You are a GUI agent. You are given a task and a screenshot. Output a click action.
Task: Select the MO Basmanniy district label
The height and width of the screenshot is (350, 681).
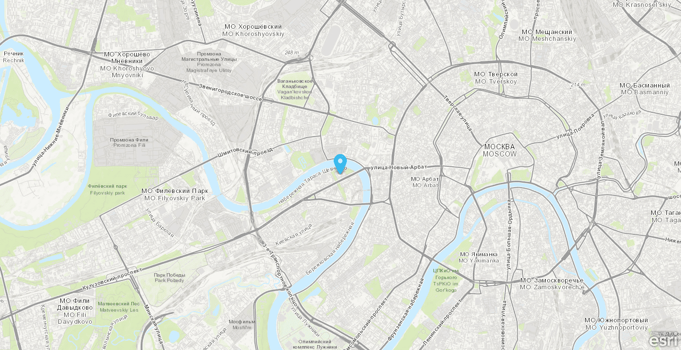tap(645, 88)
